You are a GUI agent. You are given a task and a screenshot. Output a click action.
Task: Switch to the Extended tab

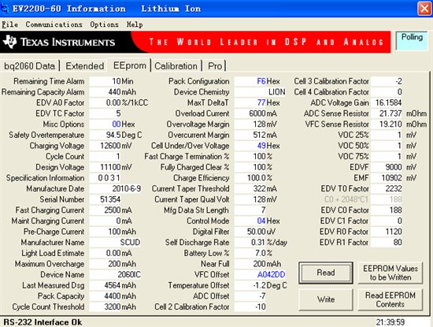tap(84, 66)
